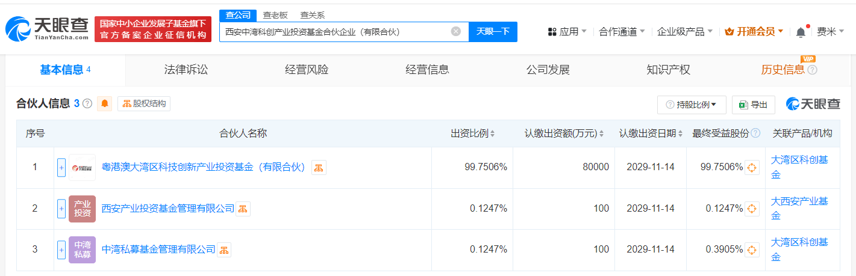Sort by 出资比例 column
This screenshot has height=276, width=856.
pos(473,133)
